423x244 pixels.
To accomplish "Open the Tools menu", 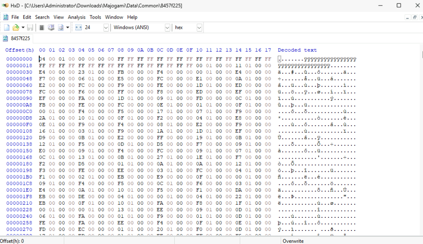I will 95,17.
